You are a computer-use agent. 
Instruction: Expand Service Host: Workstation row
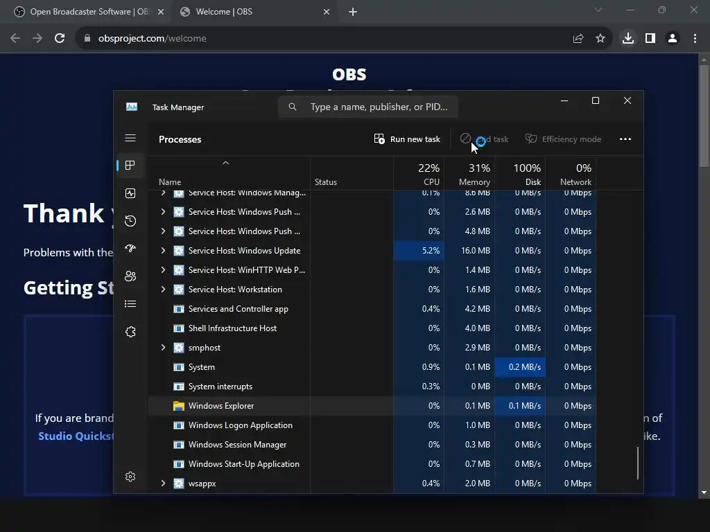164,290
